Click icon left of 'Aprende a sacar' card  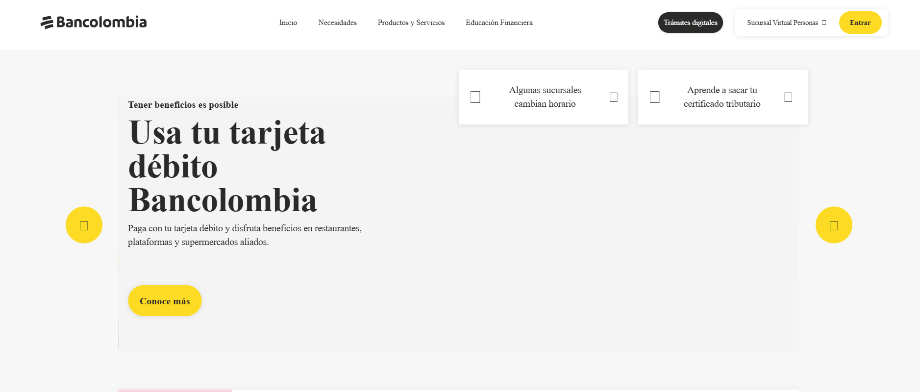(654, 97)
